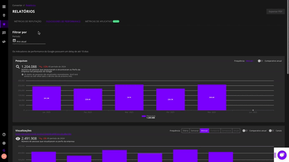Open the Período 'Ano atual' dropdown

tap(29, 41)
